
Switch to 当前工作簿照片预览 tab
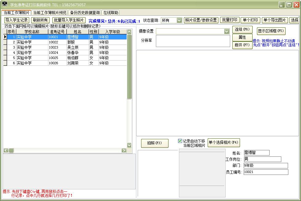(x=50, y=13)
